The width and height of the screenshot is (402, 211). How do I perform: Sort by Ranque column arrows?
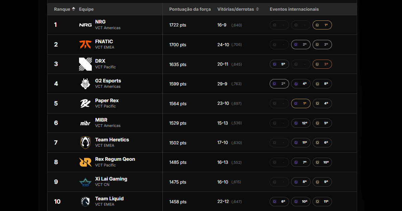(73, 9)
